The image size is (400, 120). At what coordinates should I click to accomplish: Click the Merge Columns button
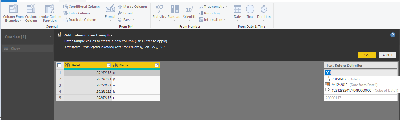click(132, 7)
